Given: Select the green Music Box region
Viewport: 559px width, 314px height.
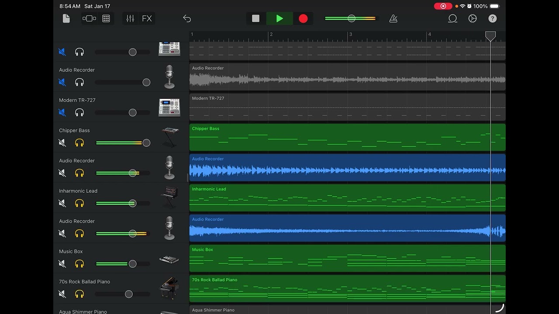Looking at the screenshot, I should pyautogui.click(x=347, y=258).
